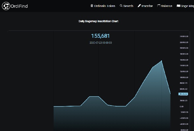Screen dimensions: 194x131
Task: Click the 60000.00 axis label
Action: pos(184,89)
